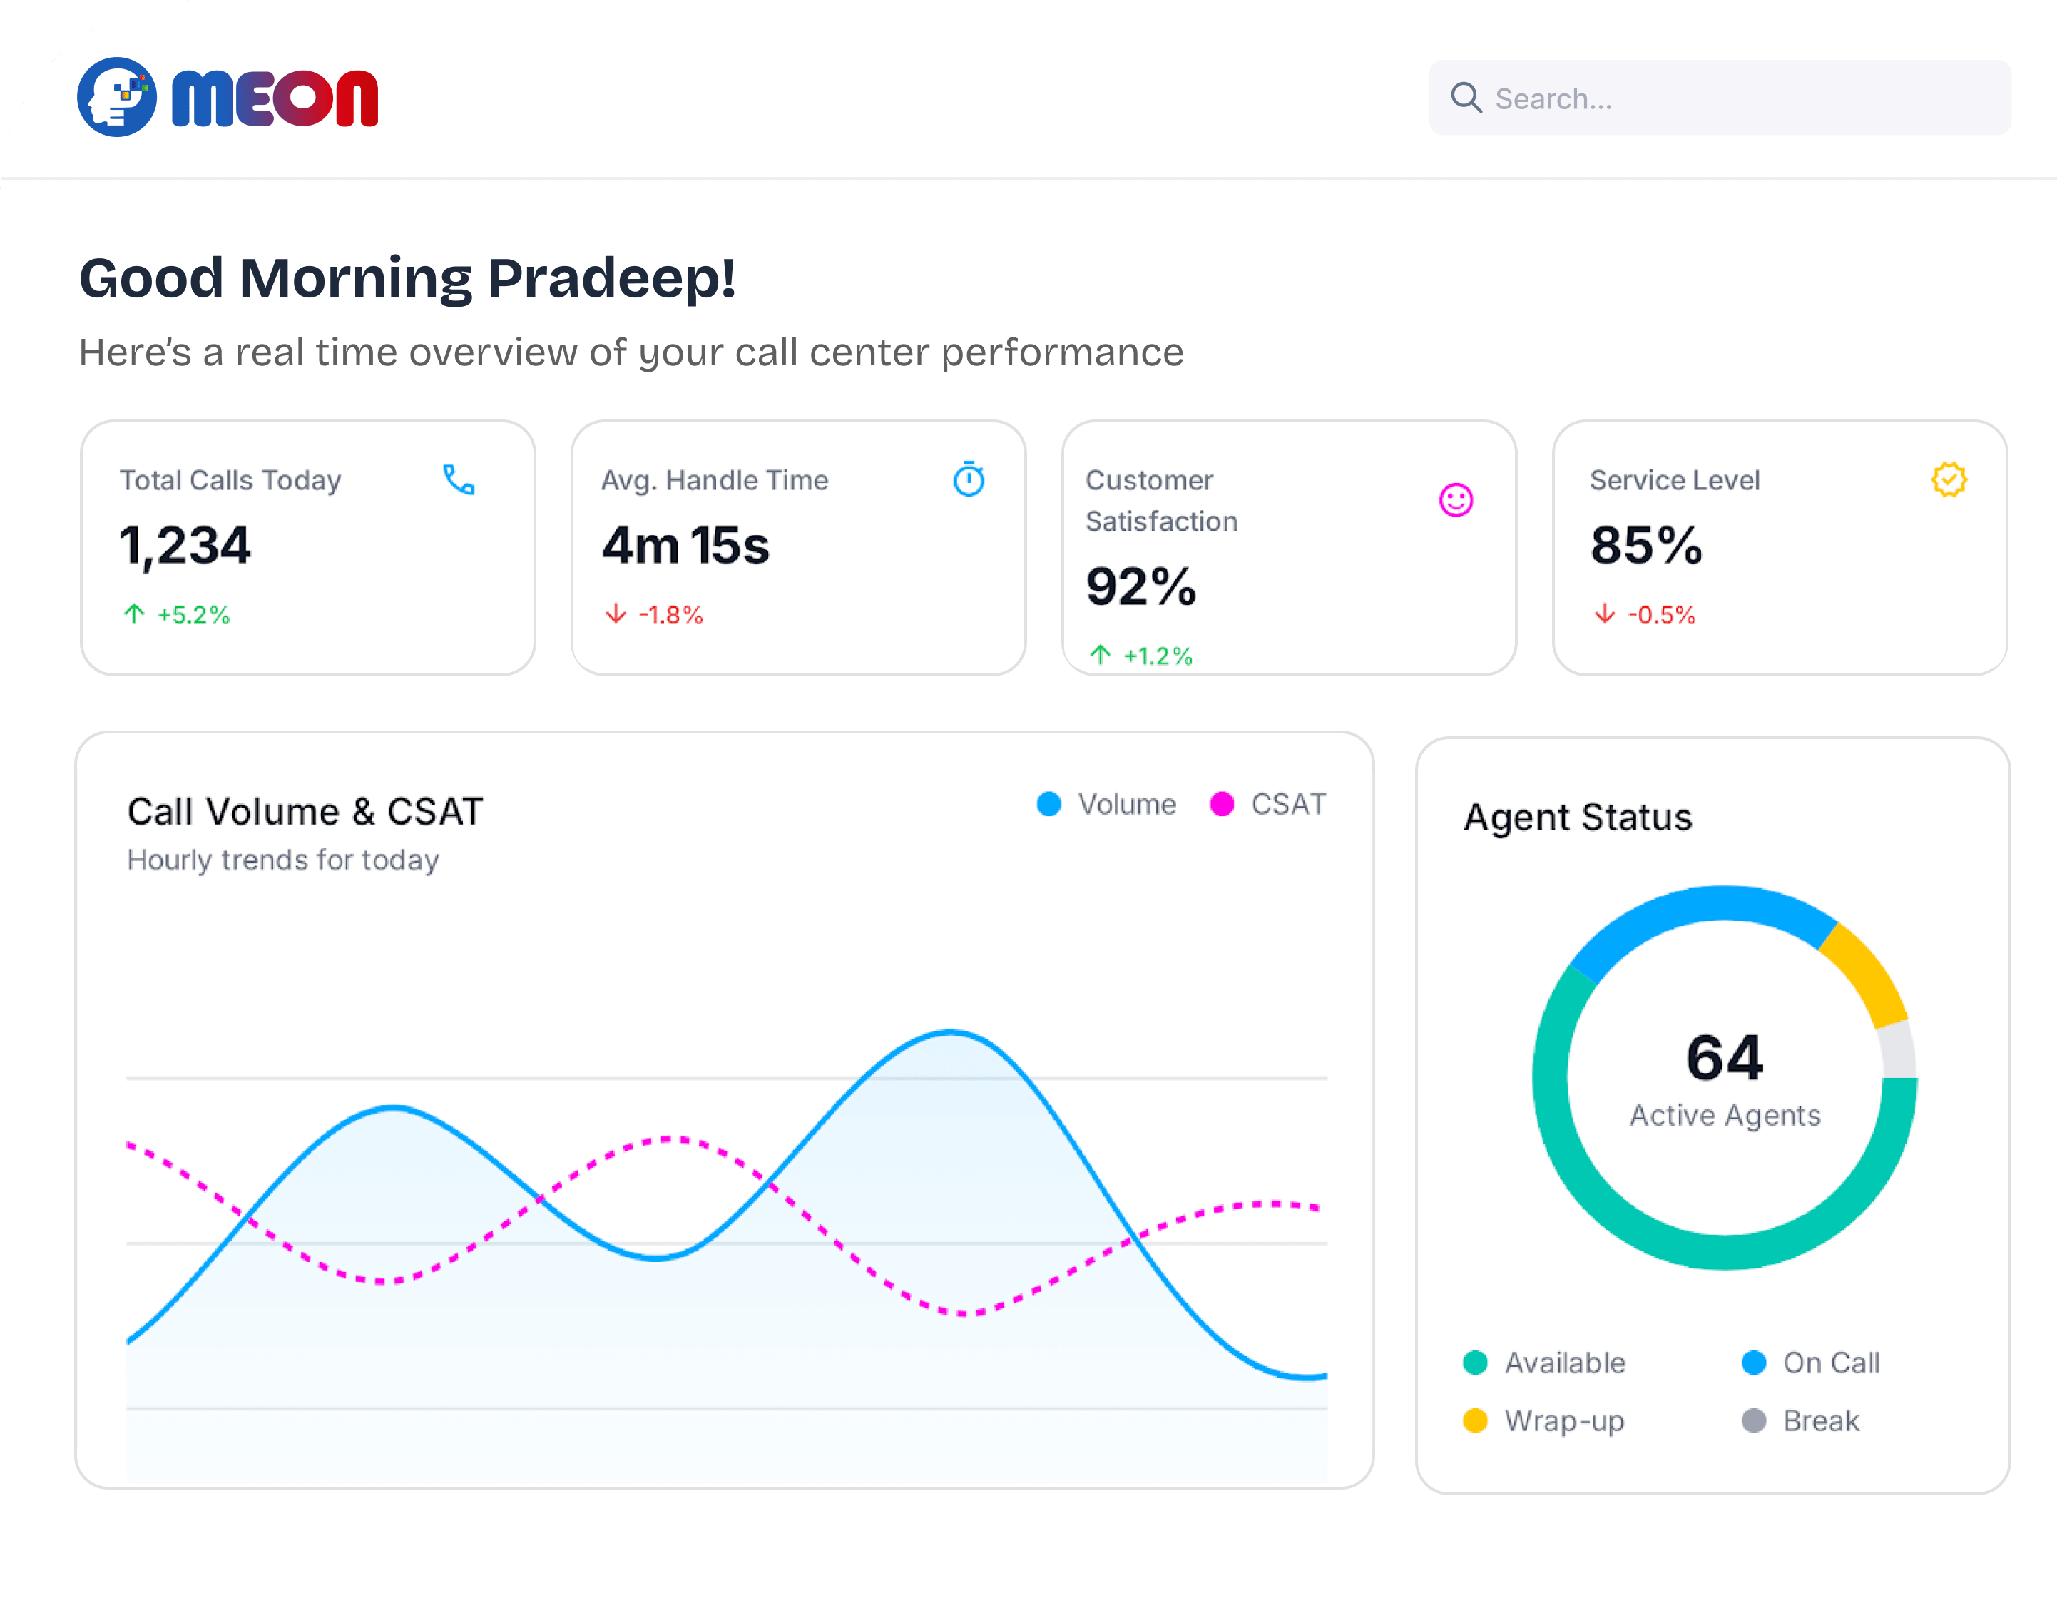Click the green up arrow beside +5.2%
The image size is (2057, 1618).
click(x=135, y=614)
